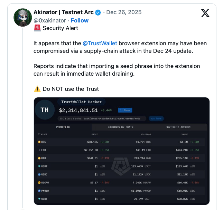Open the @0xakinator handle
The image size is (223, 210).
tap(50, 20)
